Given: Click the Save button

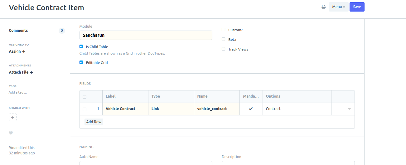Looking at the screenshot, I should click(357, 7).
